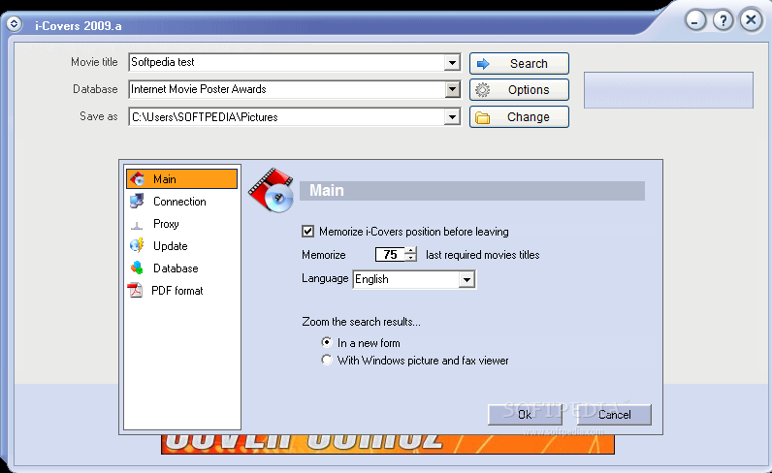772x473 pixels.
Task: Click the 'last required movies titles' text
Action: tap(483, 255)
